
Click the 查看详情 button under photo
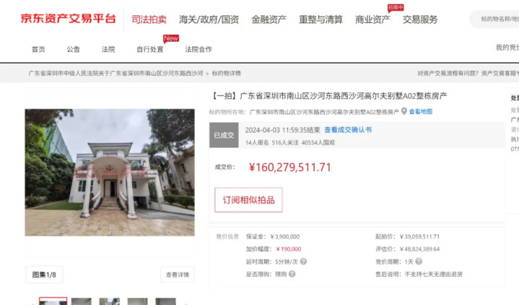[x=178, y=275]
